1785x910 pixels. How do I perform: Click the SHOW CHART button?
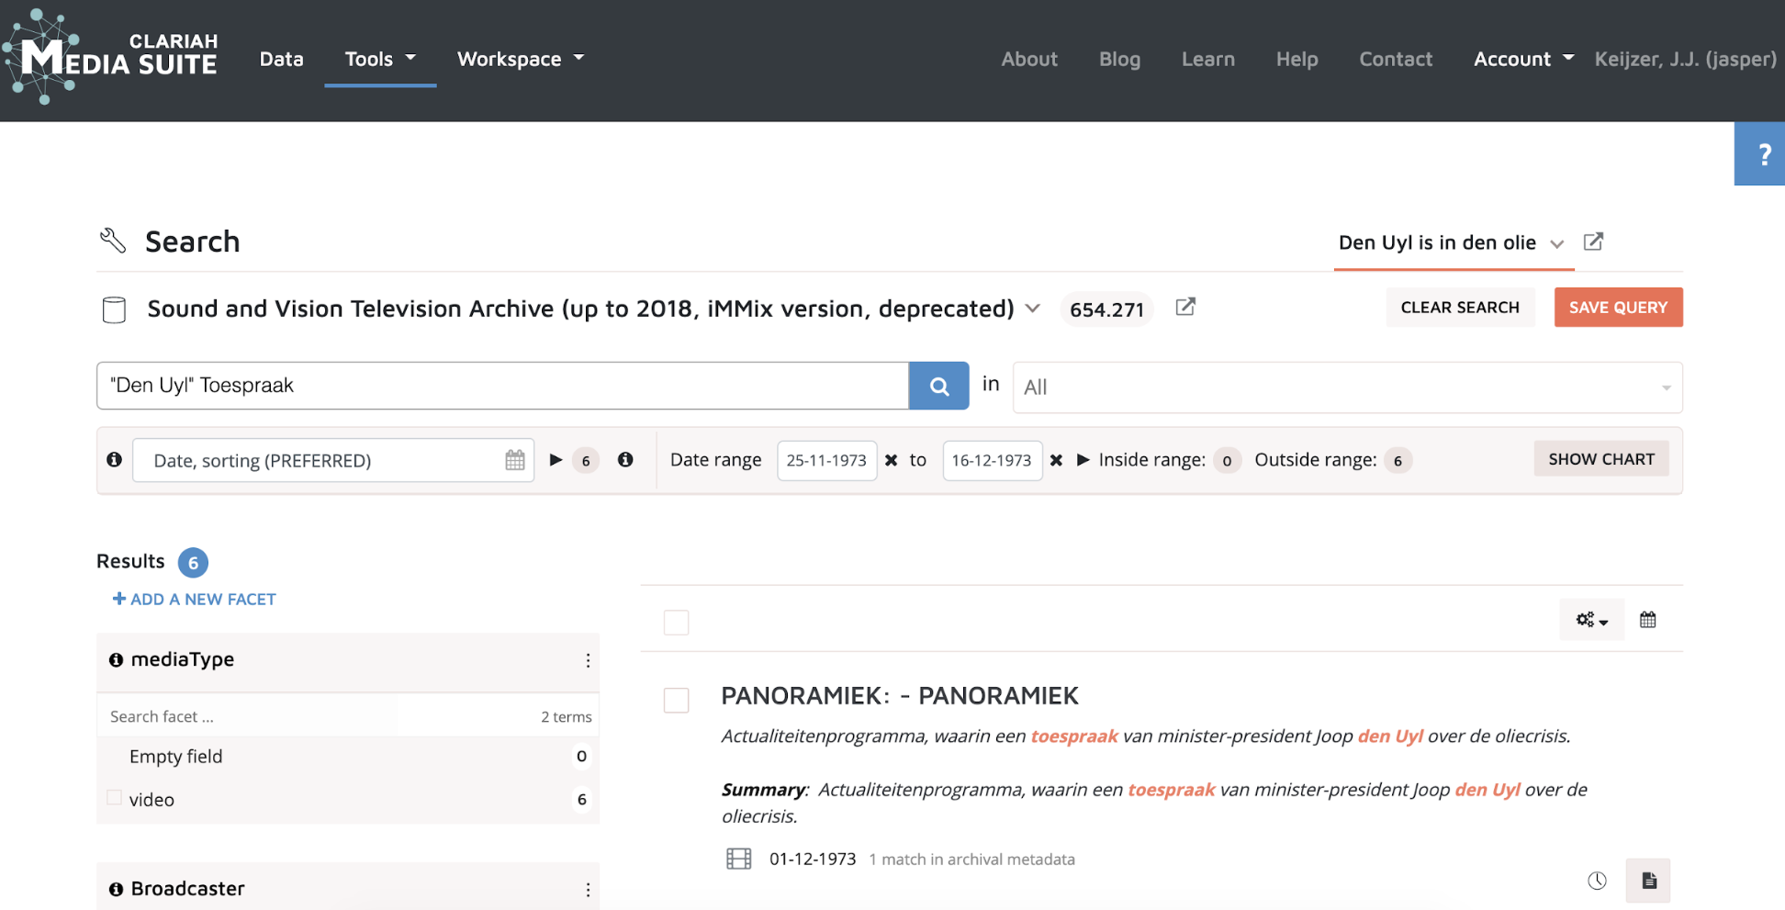pos(1600,459)
